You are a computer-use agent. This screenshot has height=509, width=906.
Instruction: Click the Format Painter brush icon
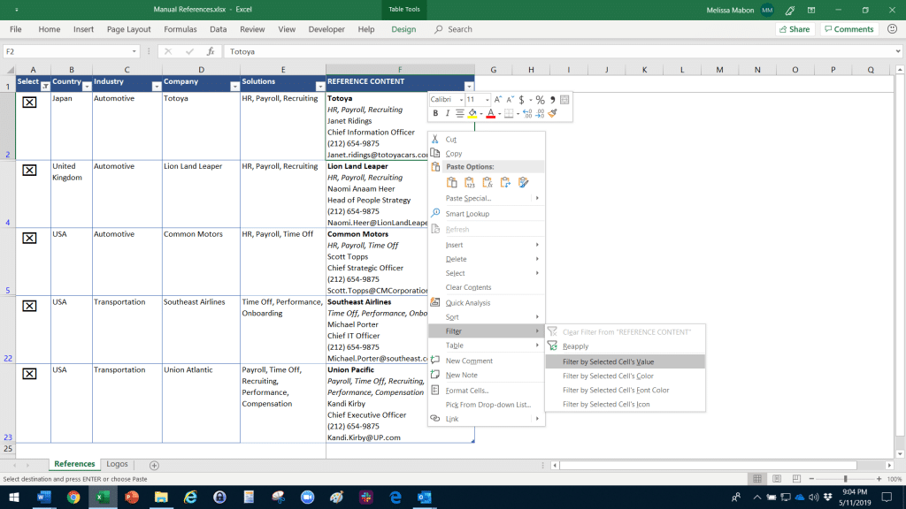click(x=553, y=113)
